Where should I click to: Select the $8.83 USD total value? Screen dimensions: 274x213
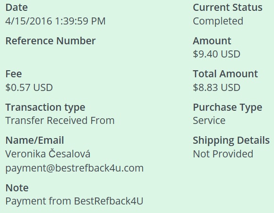pyautogui.click(x=216, y=88)
